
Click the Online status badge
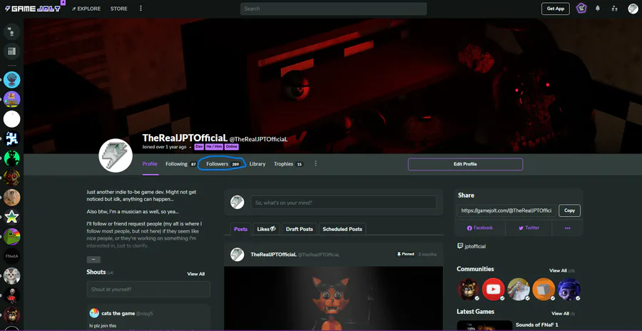[231, 147]
